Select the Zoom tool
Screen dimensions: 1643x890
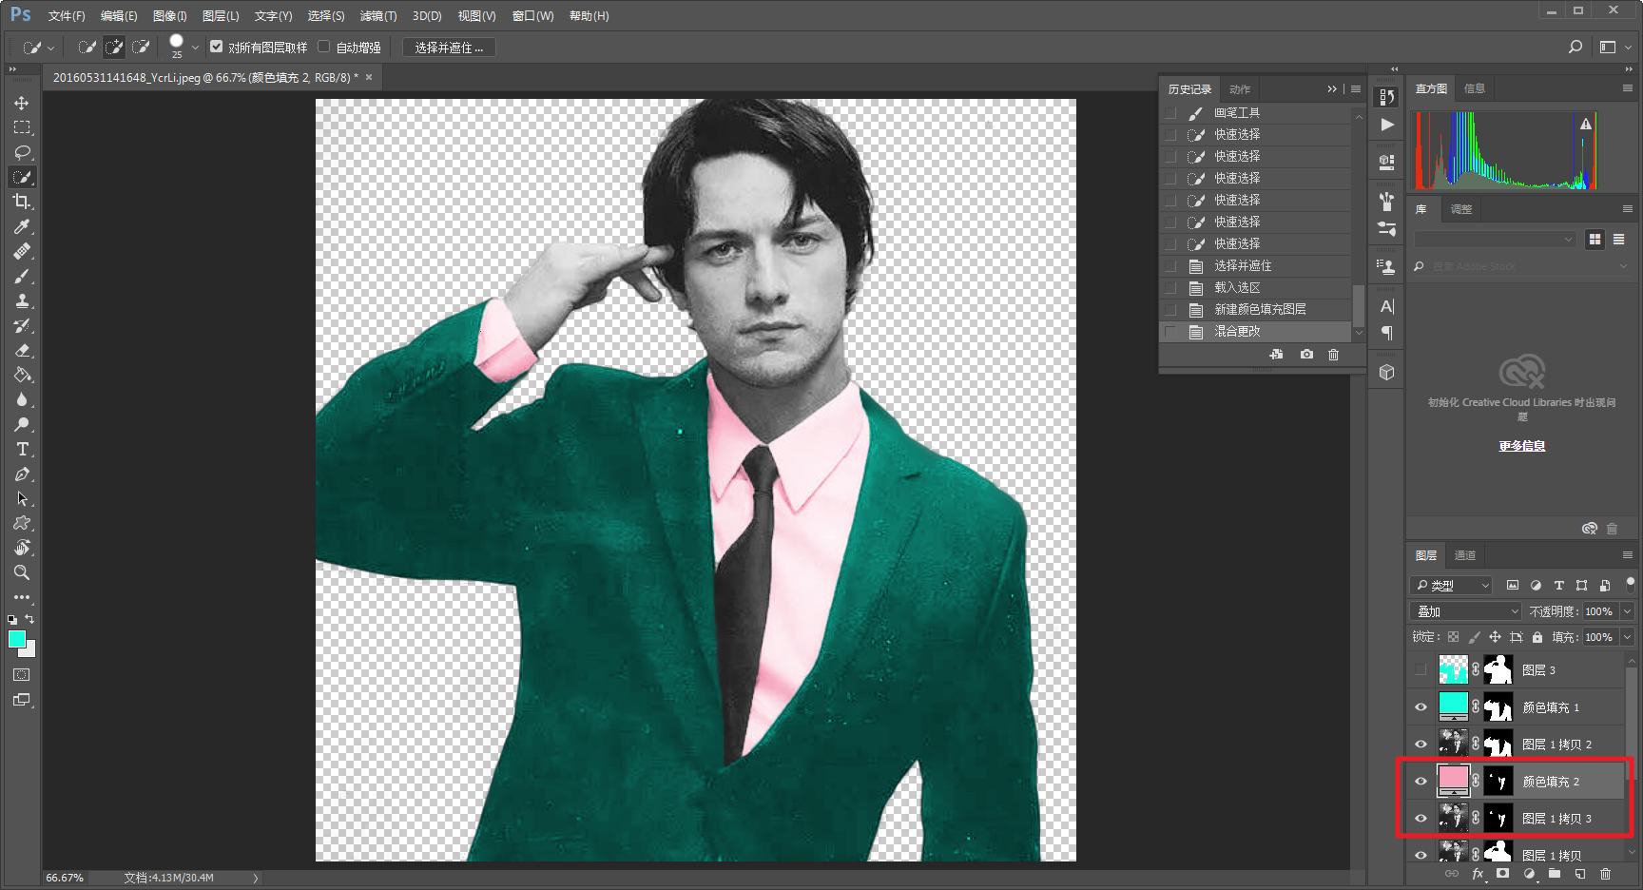(21, 572)
